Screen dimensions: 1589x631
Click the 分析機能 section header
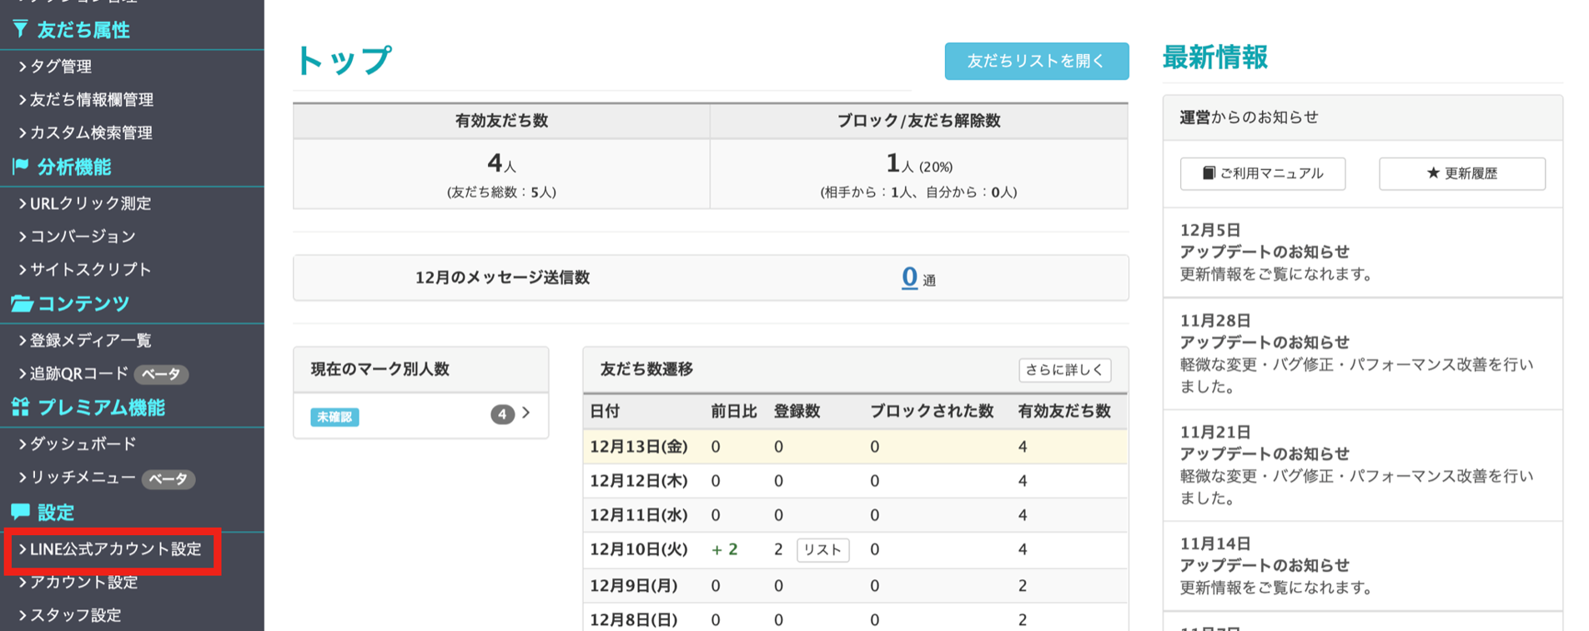74,167
